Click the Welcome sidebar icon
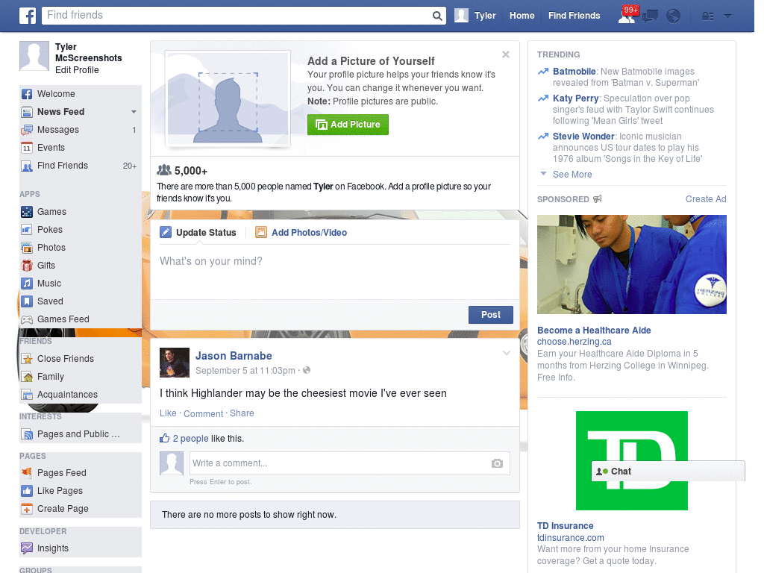The height and width of the screenshot is (573, 764). coord(27,94)
